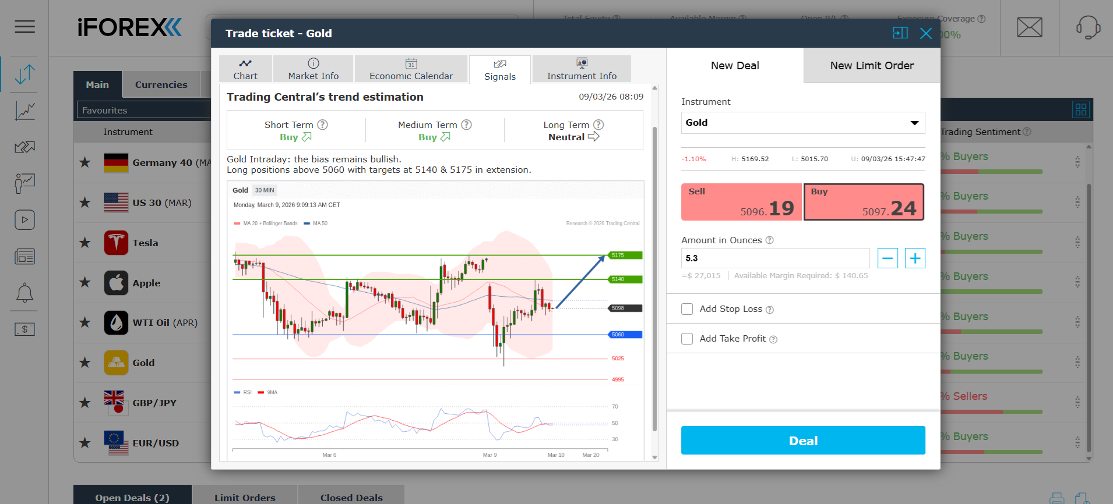This screenshot has width=1113, height=504.
Task: Click the Sell 5096.19 price button
Action: point(742,202)
